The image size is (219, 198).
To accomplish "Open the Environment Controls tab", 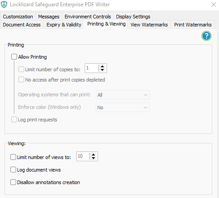I will coord(88,17).
